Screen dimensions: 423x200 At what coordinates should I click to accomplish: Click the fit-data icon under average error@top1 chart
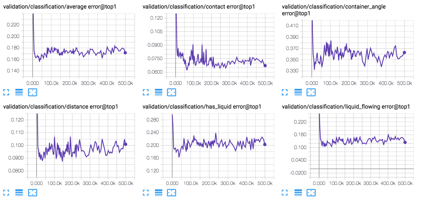[33, 92]
